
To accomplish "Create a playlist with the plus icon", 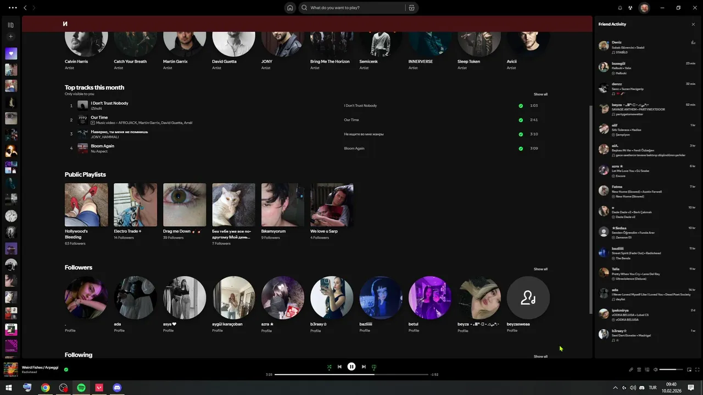I will coord(10,37).
